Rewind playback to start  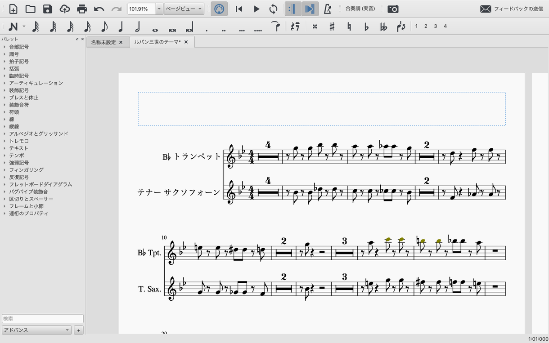point(239,9)
